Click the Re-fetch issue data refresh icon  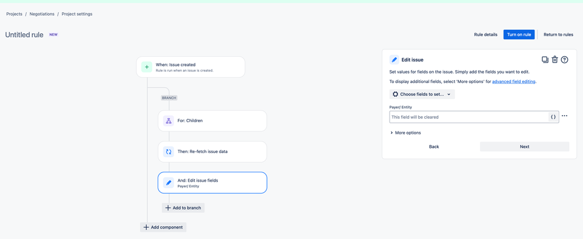(x=168, y=152)
